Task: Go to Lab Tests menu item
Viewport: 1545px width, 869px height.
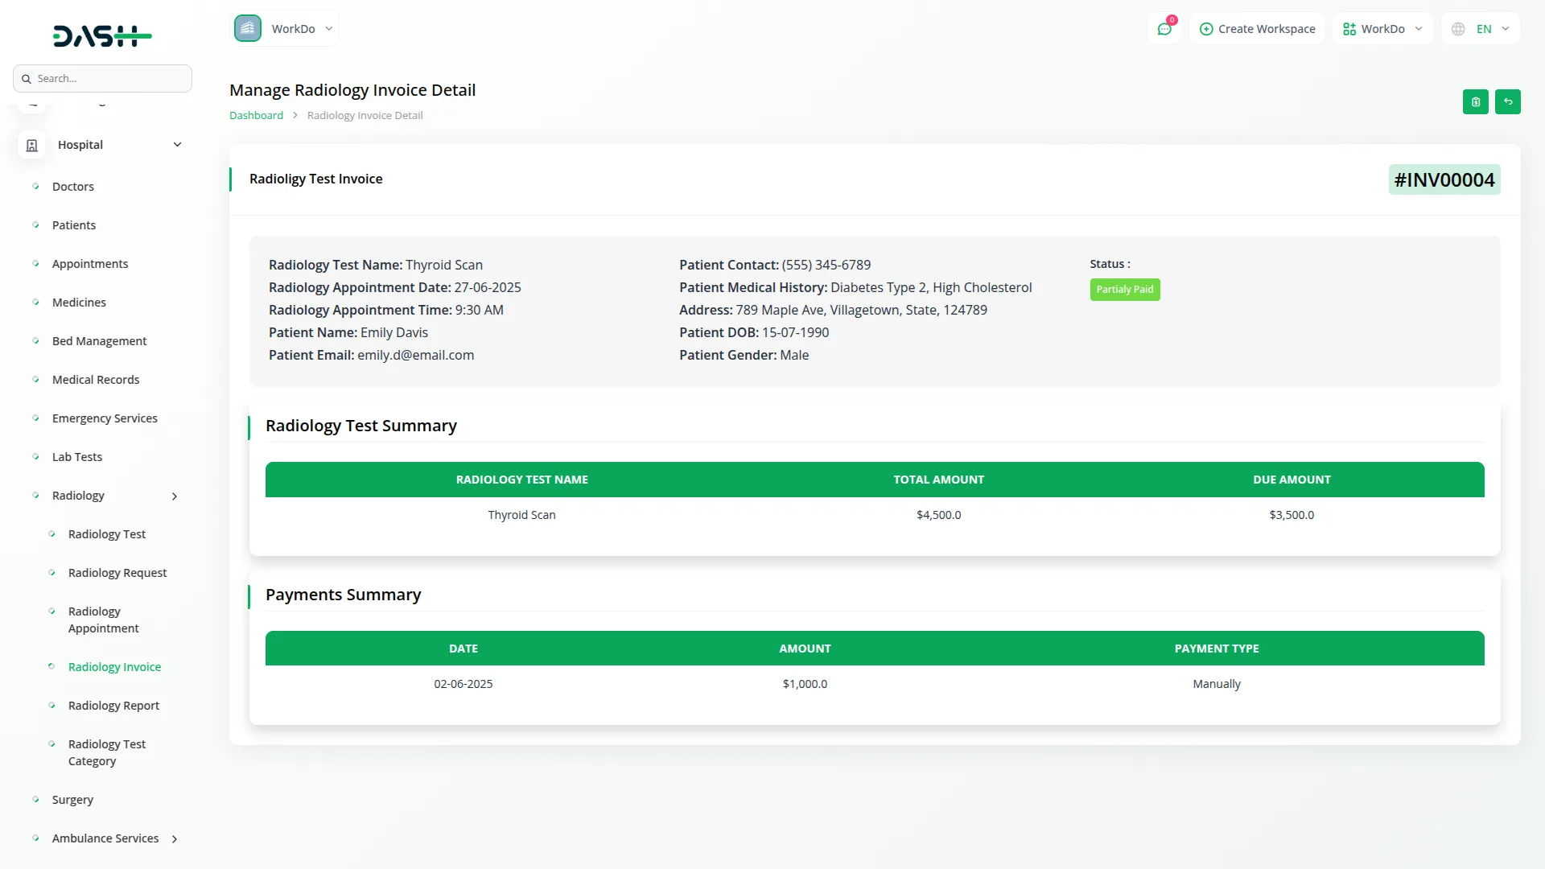Action: 77,457
